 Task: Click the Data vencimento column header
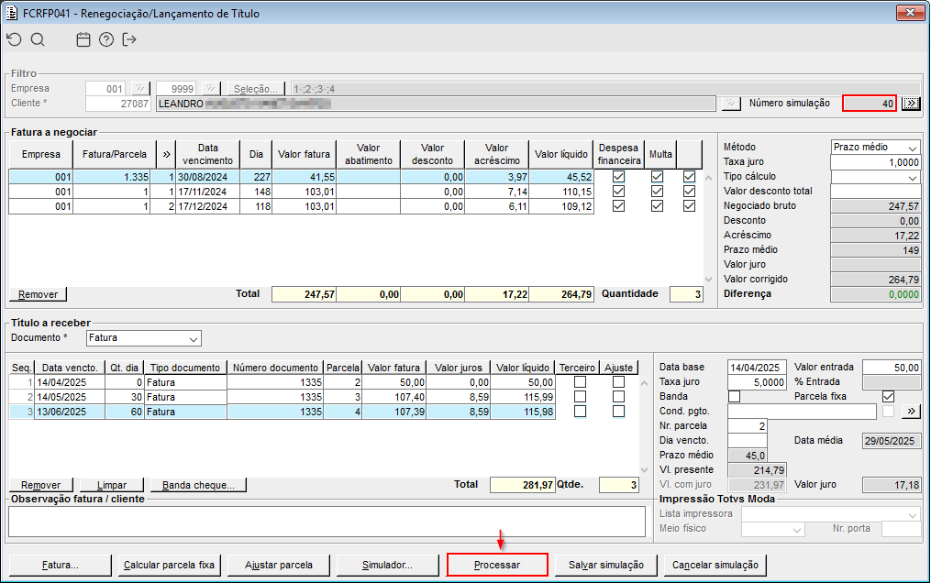pos(208,154)
